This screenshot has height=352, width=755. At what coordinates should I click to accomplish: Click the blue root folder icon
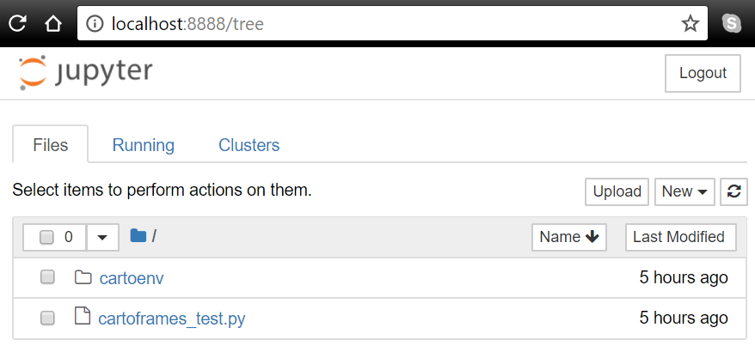tap(138, 236)
